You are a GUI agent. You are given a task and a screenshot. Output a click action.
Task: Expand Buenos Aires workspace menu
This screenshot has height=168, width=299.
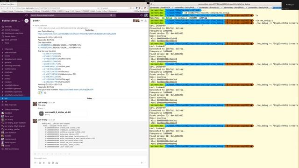13,21
